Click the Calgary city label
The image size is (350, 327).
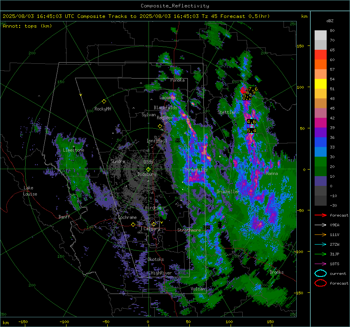tap(152, 229)
